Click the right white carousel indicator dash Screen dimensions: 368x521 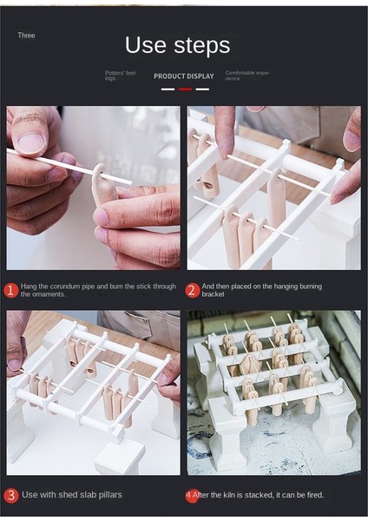202,89
